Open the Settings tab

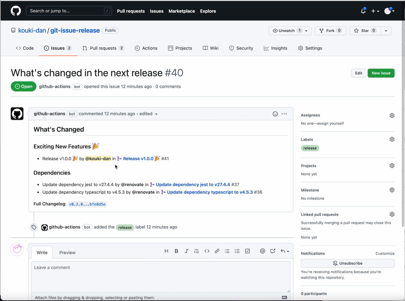pos(310,48)
